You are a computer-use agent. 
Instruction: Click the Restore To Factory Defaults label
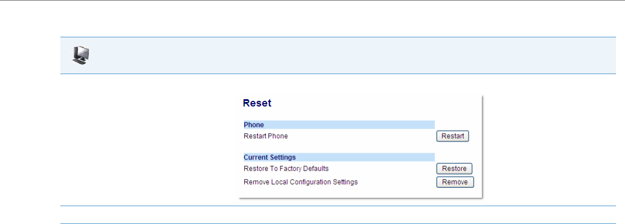click(286, 168)
